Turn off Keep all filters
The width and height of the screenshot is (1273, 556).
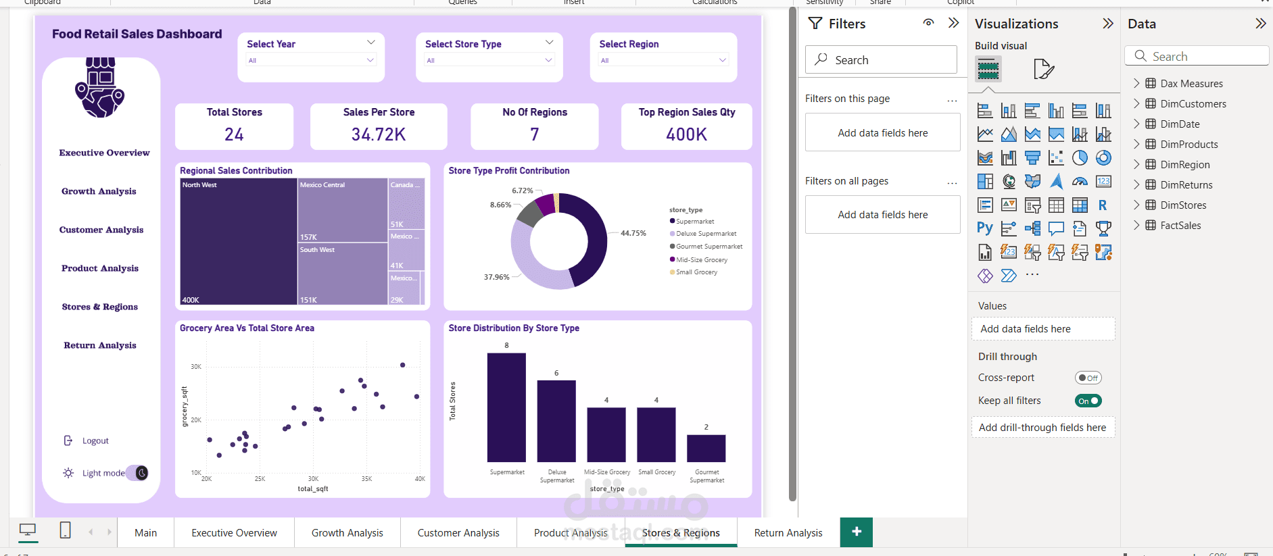click(x=1088, y=401)
